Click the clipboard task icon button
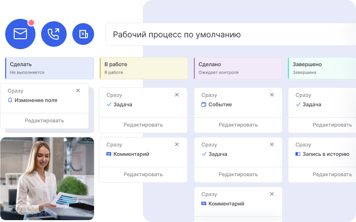Image resolution: width=356 pixels, height=222 pixels. click(x=83, y=34)
